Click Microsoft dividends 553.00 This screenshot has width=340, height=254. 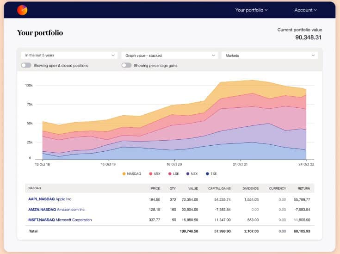point(253,220)
